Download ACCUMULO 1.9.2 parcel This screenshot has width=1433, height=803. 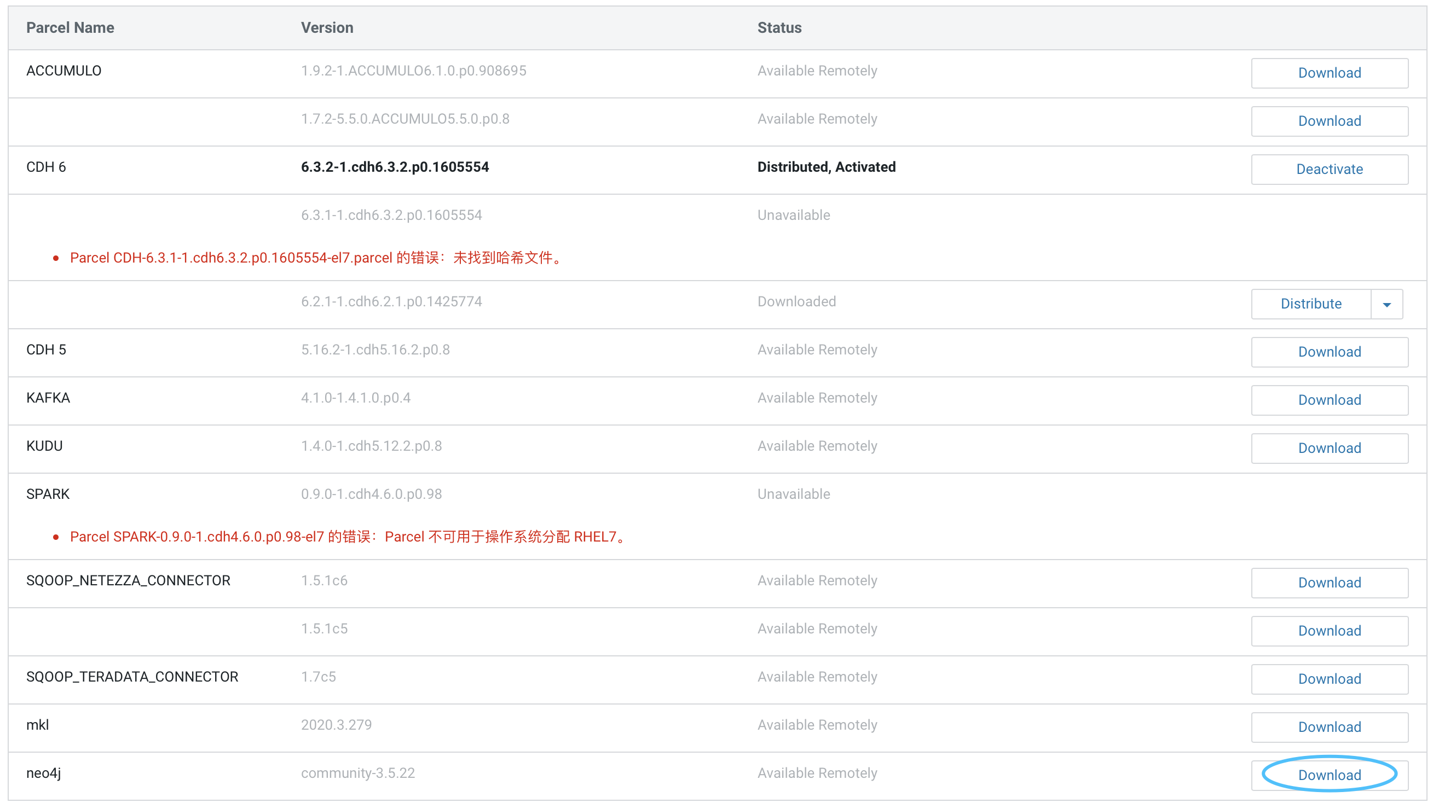pos(1329,73)
